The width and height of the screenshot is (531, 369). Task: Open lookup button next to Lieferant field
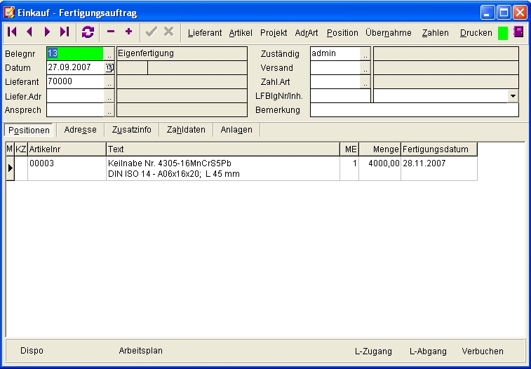[x=109, y=82]
